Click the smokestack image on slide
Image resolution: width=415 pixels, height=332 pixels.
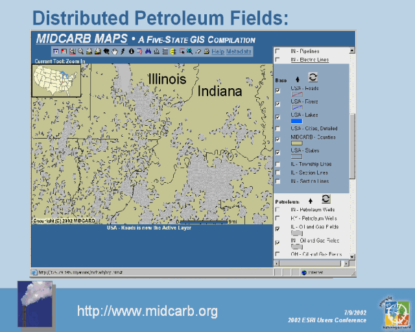35,305
